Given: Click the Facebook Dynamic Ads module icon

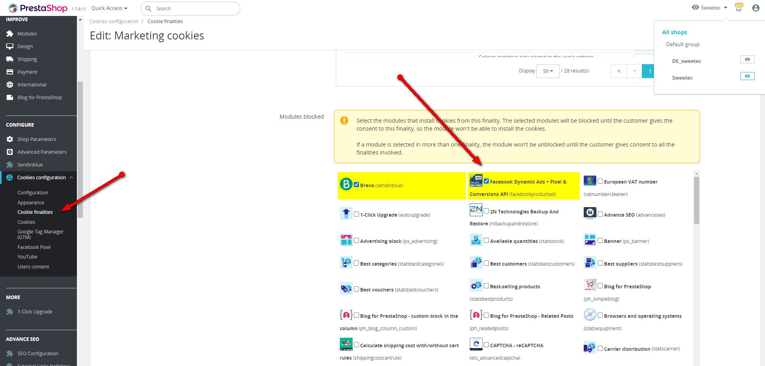Looking at the screenshot, I should click(476, 180).
